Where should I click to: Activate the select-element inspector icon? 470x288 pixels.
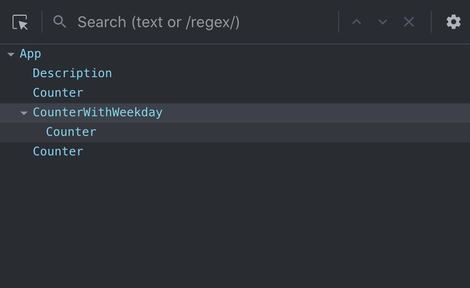point(20,22)
